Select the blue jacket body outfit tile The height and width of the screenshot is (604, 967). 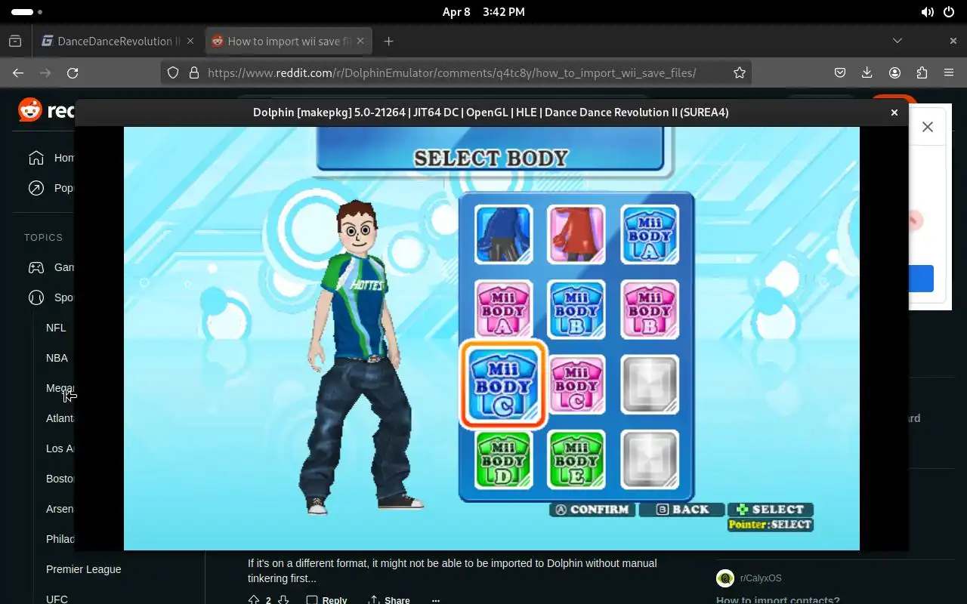(x=503, y=235)
